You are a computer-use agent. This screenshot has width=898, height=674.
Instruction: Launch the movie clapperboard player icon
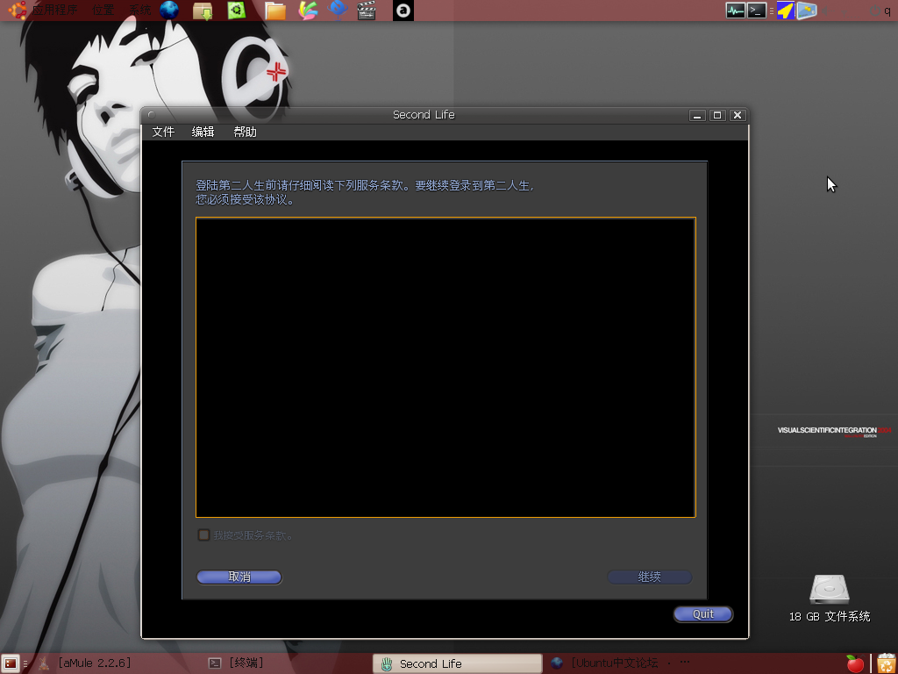[367, 11]
